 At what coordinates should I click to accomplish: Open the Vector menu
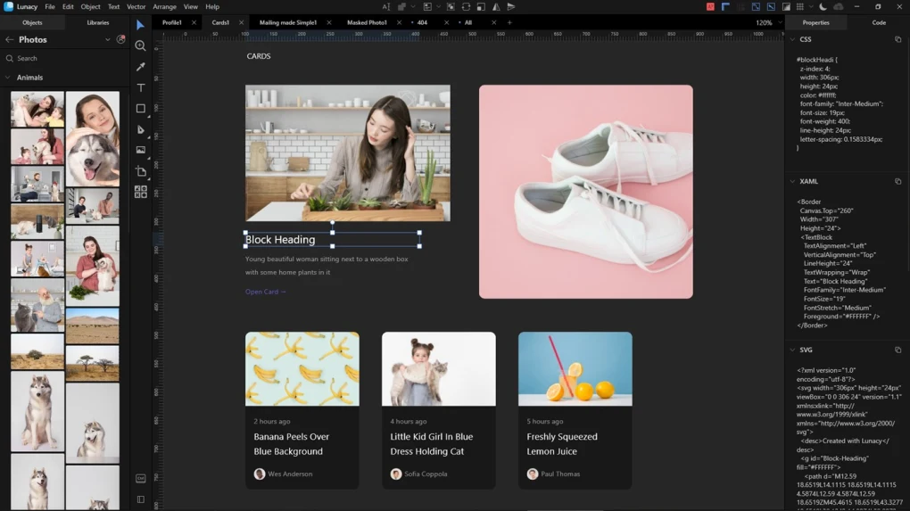click(136, 7)
